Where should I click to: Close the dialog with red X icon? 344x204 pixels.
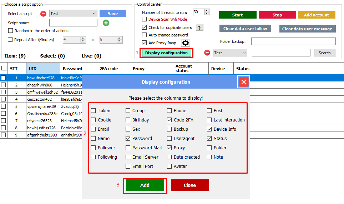pos(244,82)
